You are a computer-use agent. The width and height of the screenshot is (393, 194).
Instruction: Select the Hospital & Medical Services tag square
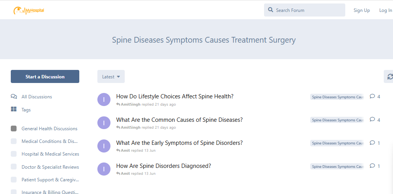tap(14, 154)
